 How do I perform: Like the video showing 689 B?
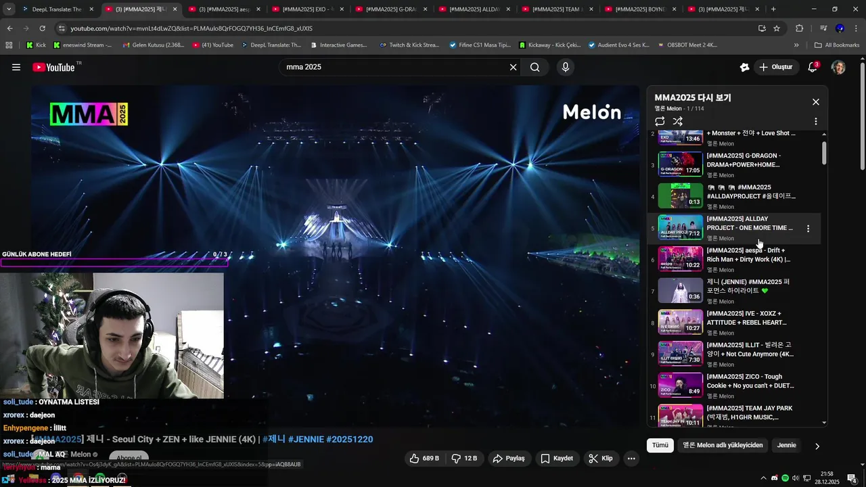coord(424,458)
